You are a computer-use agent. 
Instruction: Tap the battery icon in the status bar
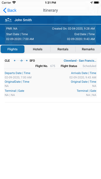pyautogui.click(x=96, y=3)
